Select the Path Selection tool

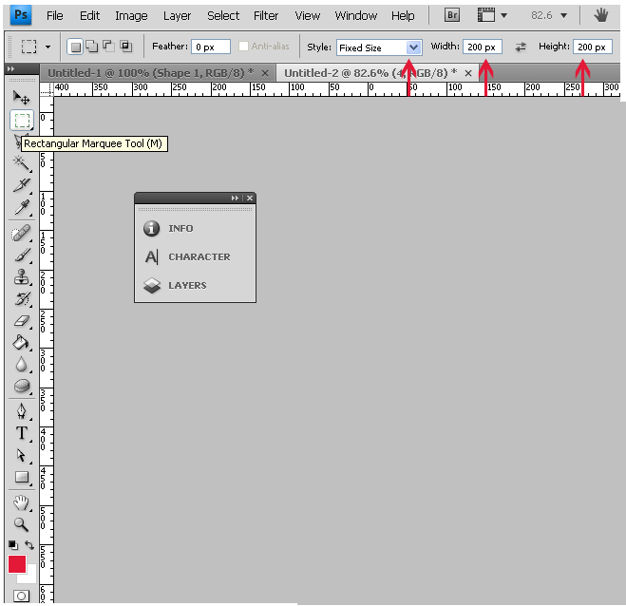(21, 455)
